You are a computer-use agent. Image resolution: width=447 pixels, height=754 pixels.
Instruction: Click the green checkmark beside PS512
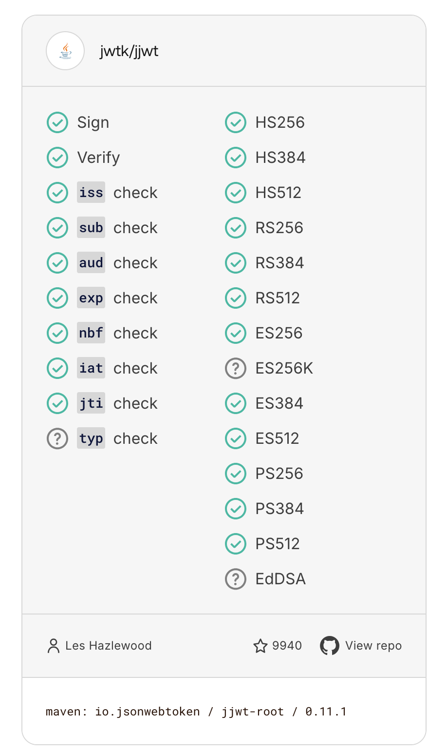click(236, 544)
